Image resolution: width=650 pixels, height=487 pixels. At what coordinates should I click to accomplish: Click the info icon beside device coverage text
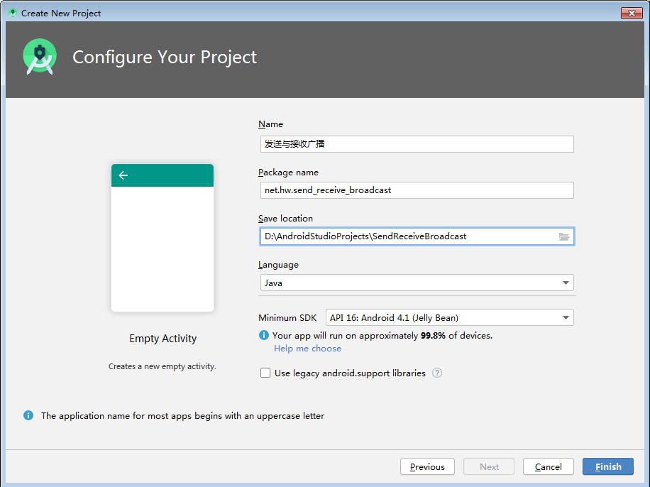264,335
